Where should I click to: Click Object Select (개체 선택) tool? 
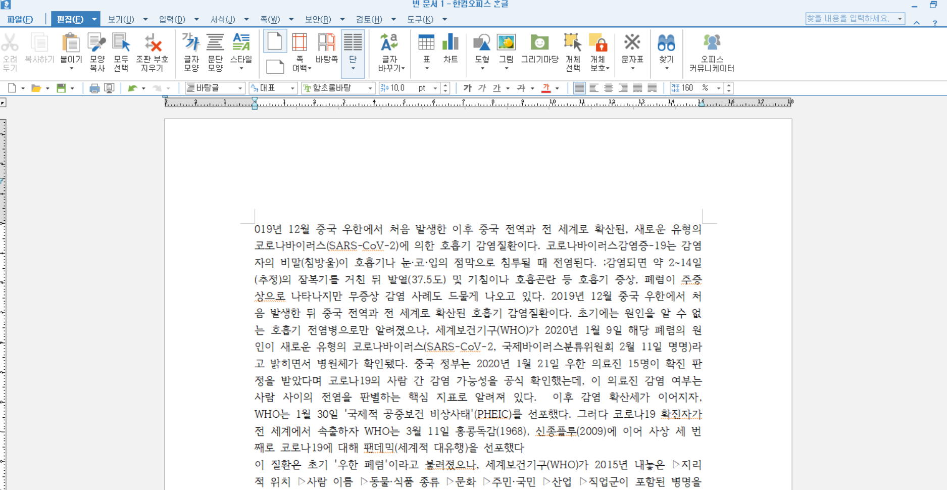tap(573, 52)
